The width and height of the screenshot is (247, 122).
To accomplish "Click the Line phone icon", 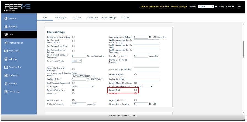I will click(x=6, y=35).
